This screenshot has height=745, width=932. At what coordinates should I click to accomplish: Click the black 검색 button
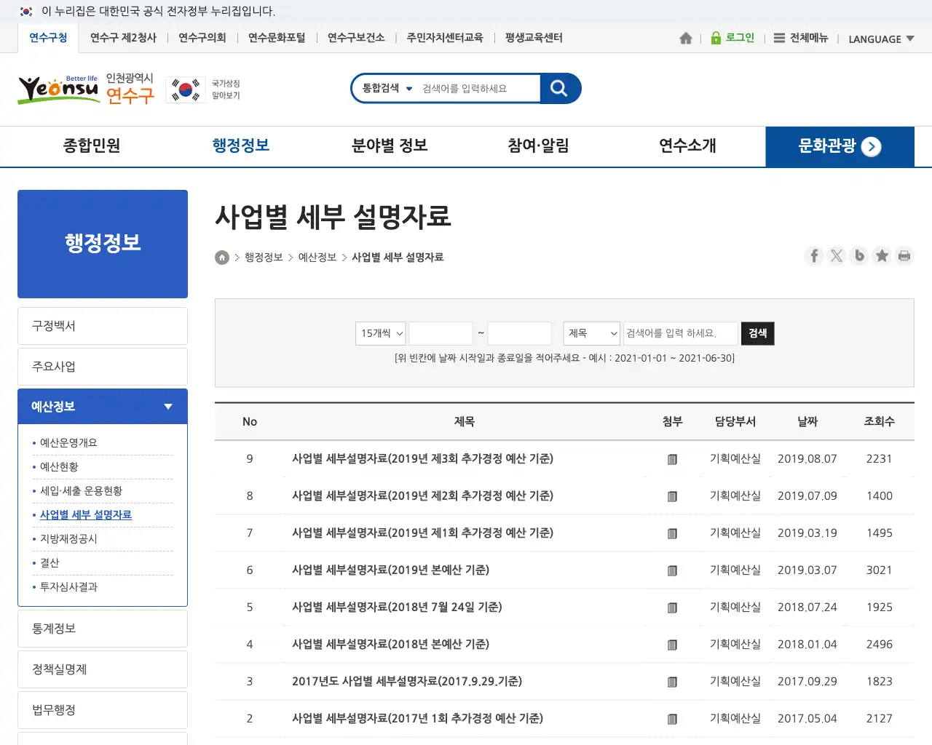tap(757, 333)
